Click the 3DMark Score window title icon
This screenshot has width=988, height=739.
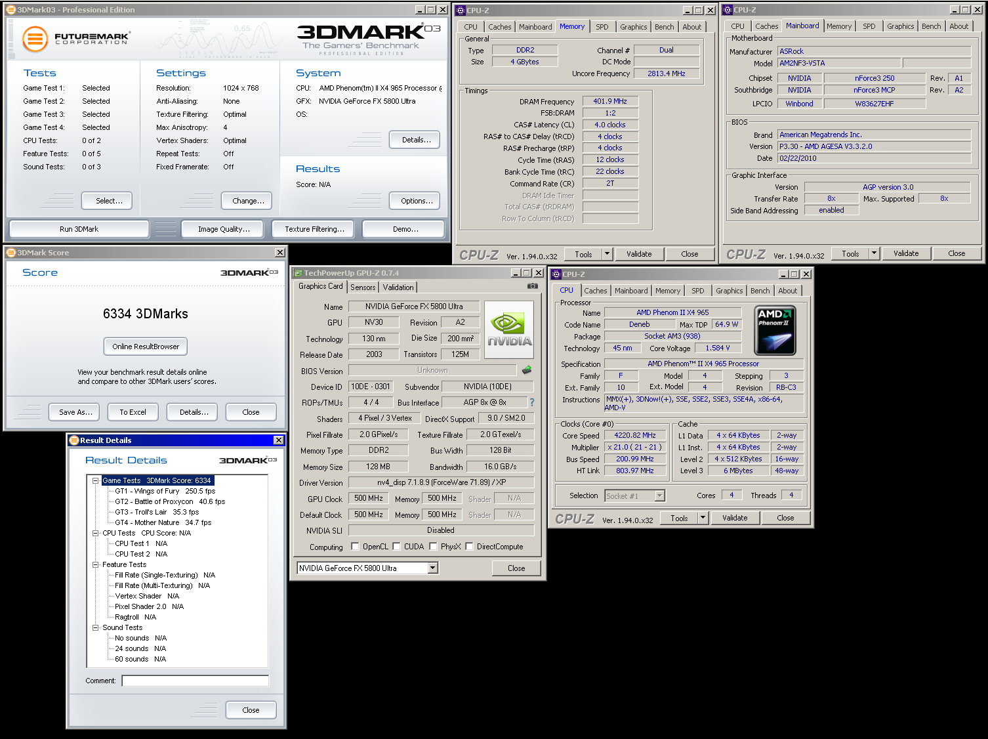click(11, 253)
